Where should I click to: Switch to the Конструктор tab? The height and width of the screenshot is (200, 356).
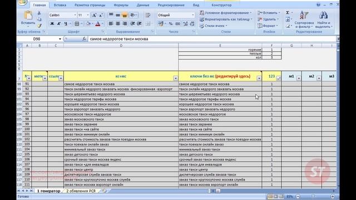[x=221, y=5]
